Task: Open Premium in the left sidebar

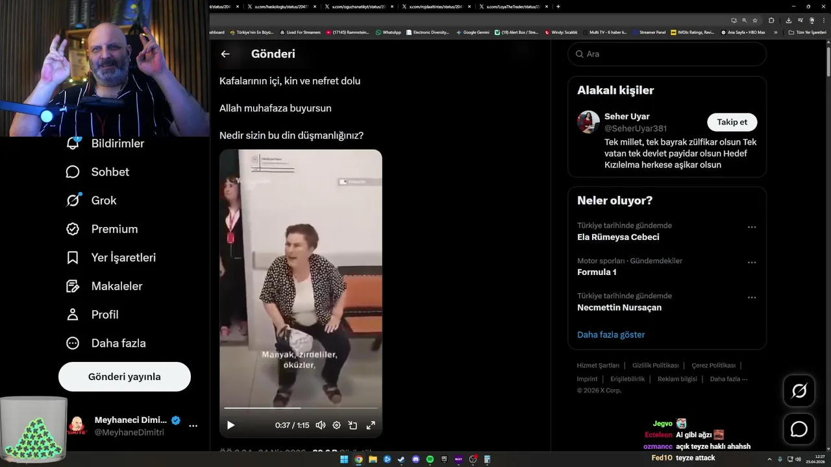Action: [102, 229]
